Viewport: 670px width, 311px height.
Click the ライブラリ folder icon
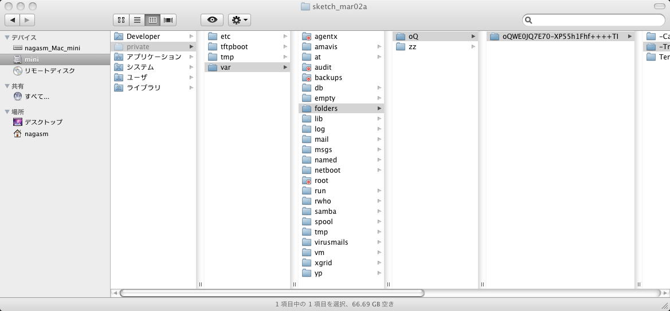click(x=119, y=88)
